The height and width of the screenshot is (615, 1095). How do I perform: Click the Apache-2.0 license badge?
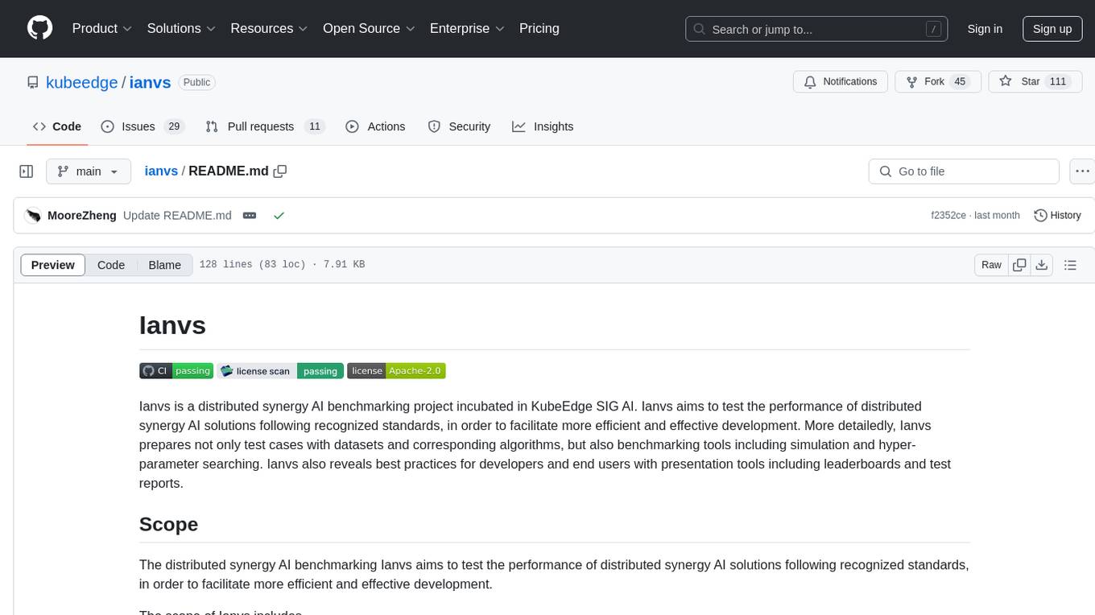point(396,371)
